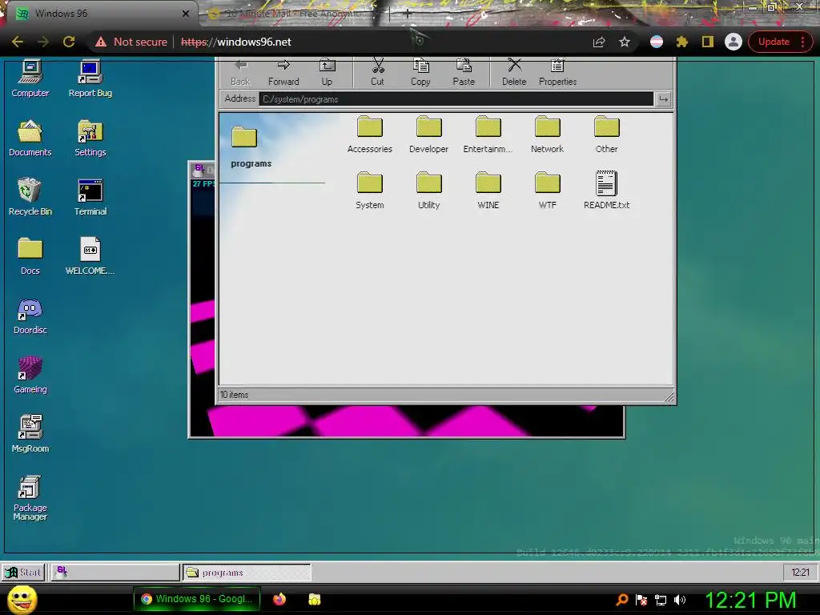Viewport: 820px width, 615px height.
Task: Select the README.txt file
Action: (607, 191)
